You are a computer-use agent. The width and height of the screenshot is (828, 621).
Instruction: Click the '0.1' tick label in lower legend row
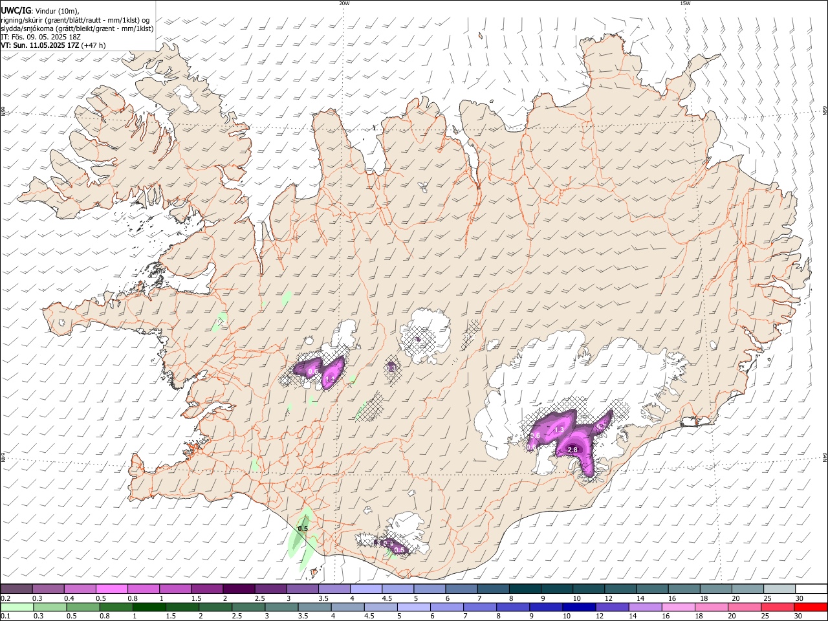pyautogui.click(x=5, y=616)
